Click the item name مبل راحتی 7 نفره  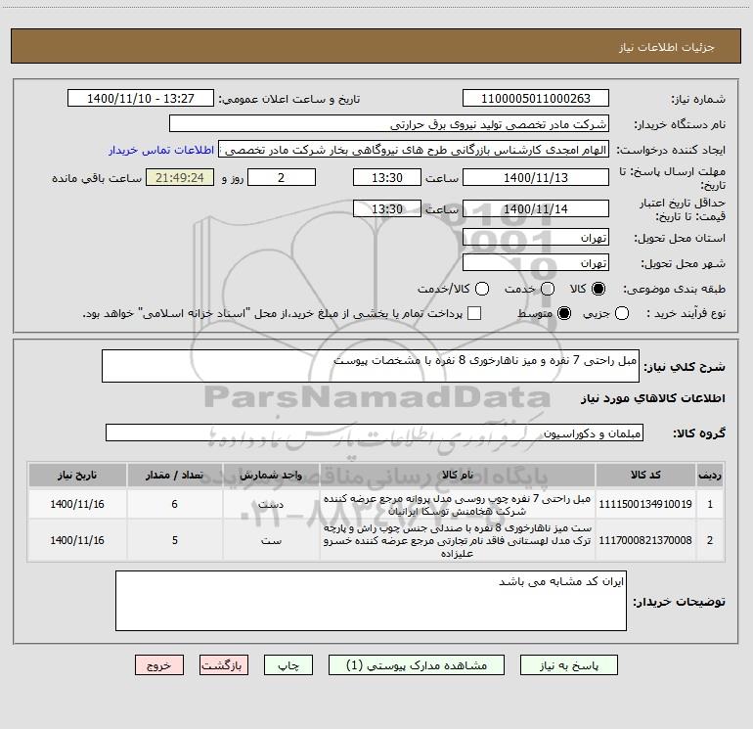(458, 505)
